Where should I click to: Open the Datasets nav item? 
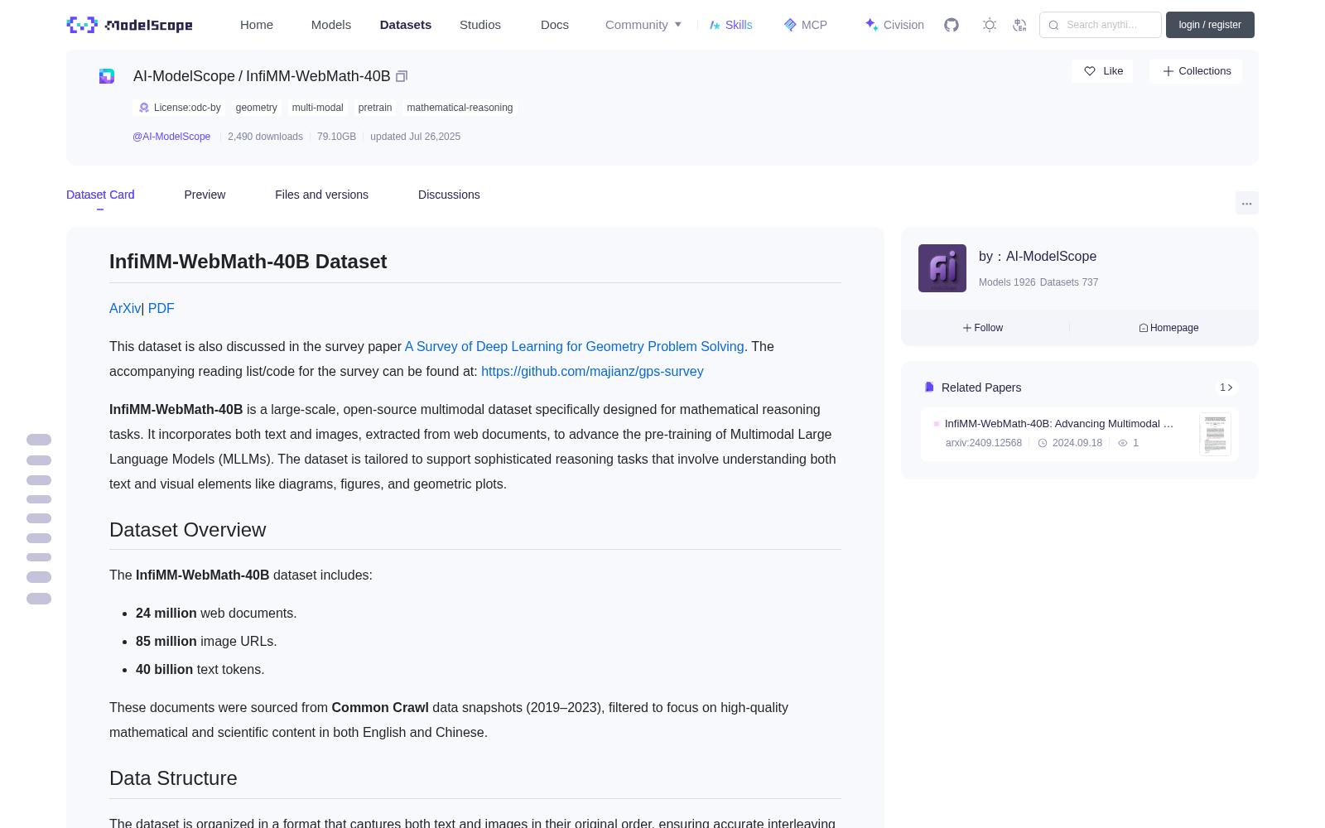click(x=406, y=25)
